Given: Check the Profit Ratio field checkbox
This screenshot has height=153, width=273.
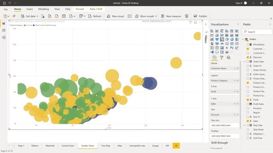Looking at the screenshot, I should 247,104.
